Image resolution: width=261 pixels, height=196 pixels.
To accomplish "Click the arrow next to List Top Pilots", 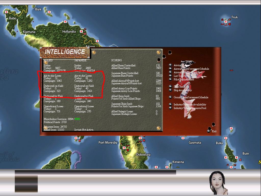I will [x=170, y=76].
